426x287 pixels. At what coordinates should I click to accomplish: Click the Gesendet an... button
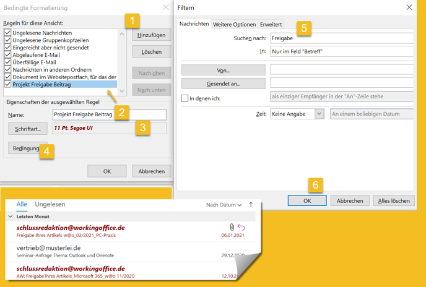click(x=224, y=84)
